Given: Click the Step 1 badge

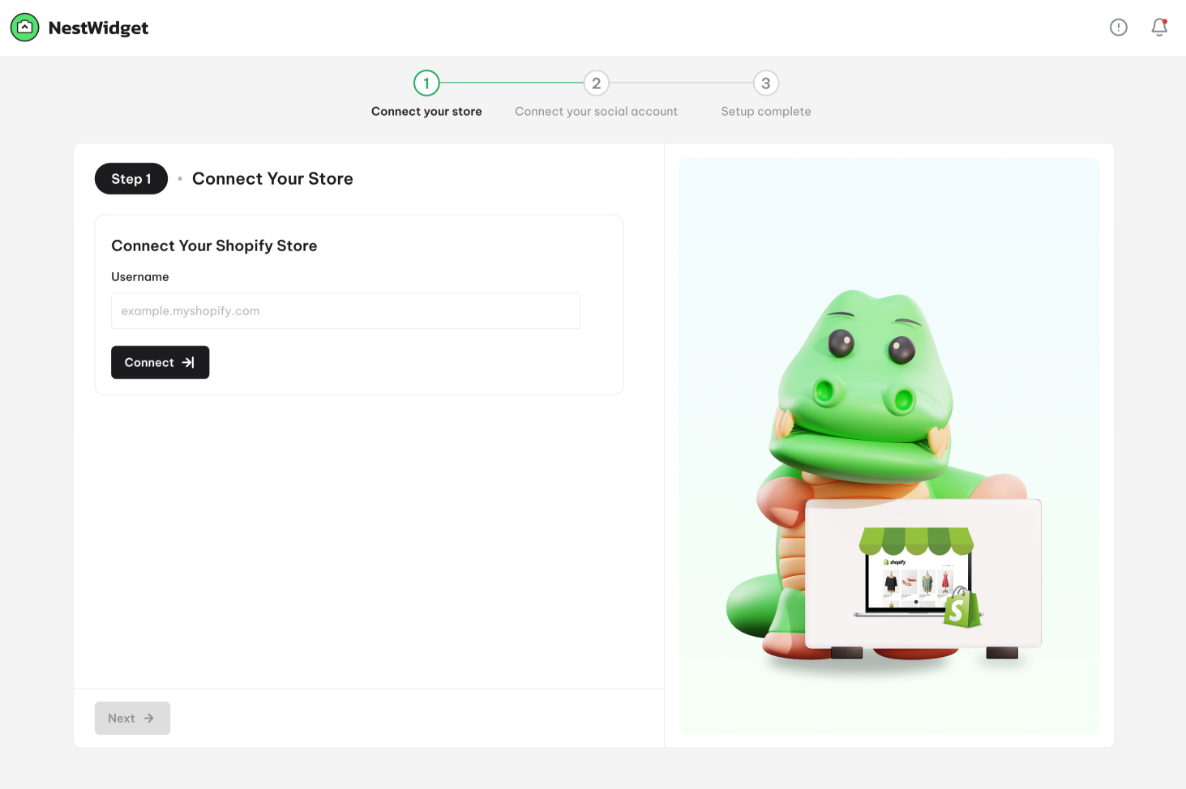Looking at the screenshot, I should [x=131, y=179].
